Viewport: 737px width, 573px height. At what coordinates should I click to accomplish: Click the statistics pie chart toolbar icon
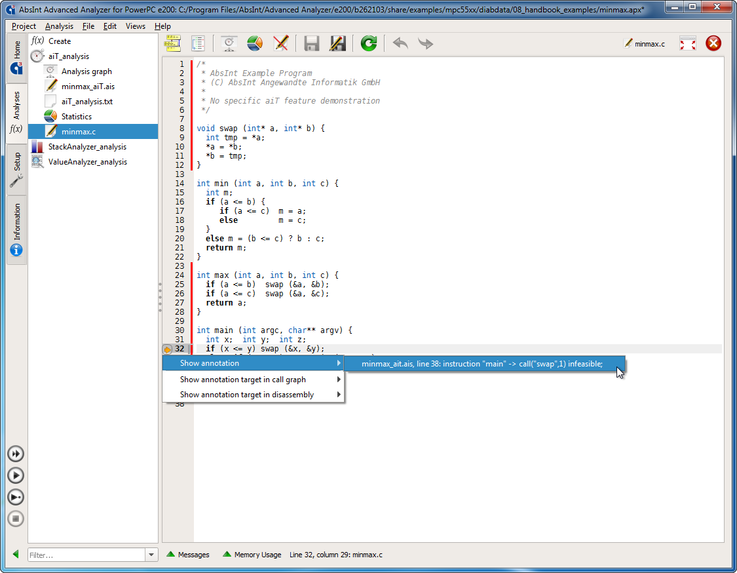[255, 43]
